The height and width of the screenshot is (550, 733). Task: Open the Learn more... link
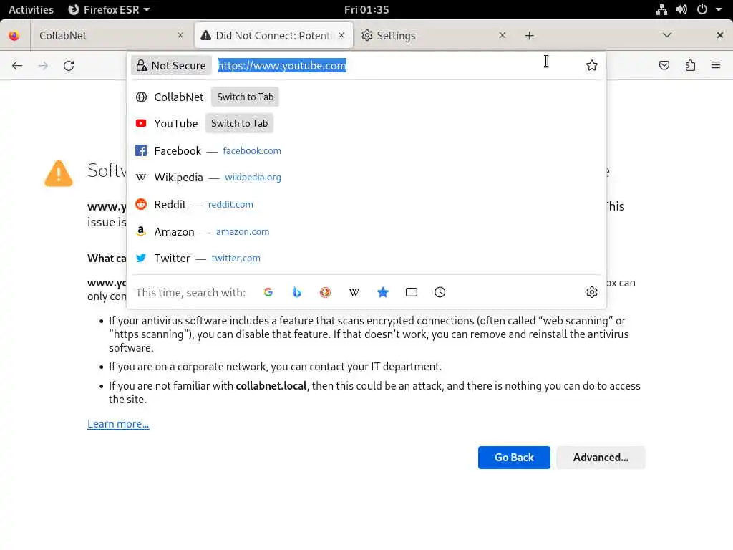coord(118,424)
